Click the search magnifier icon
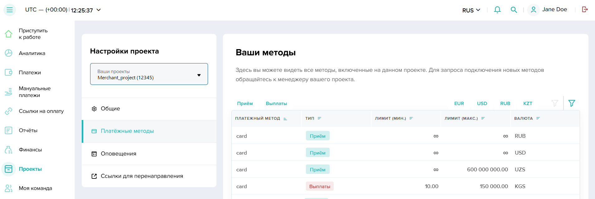 pyautogui.click(x=514, y=10)
